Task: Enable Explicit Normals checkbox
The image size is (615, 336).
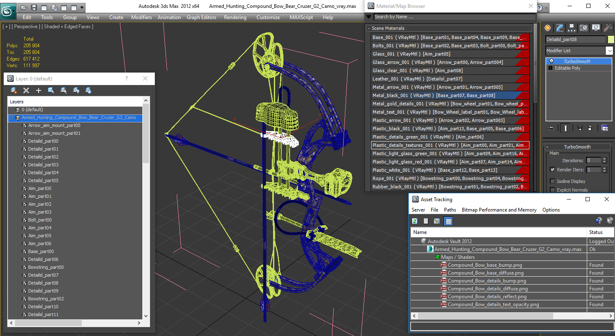Action: 552,190
